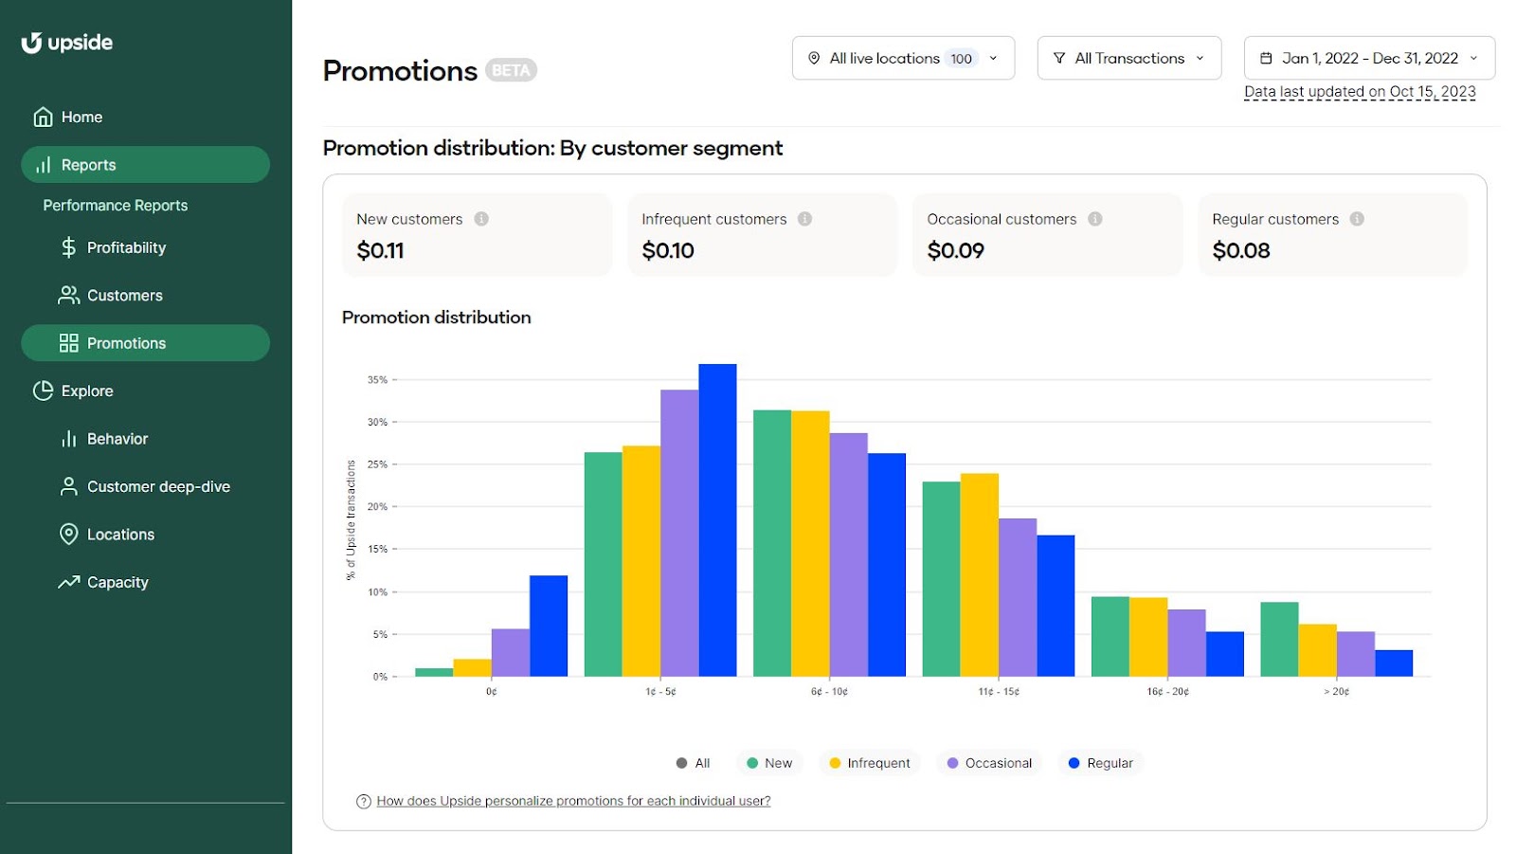Screen dimensions: 1516x854
Task: Select the Locations map pin icon
Action: coord(66,534)
